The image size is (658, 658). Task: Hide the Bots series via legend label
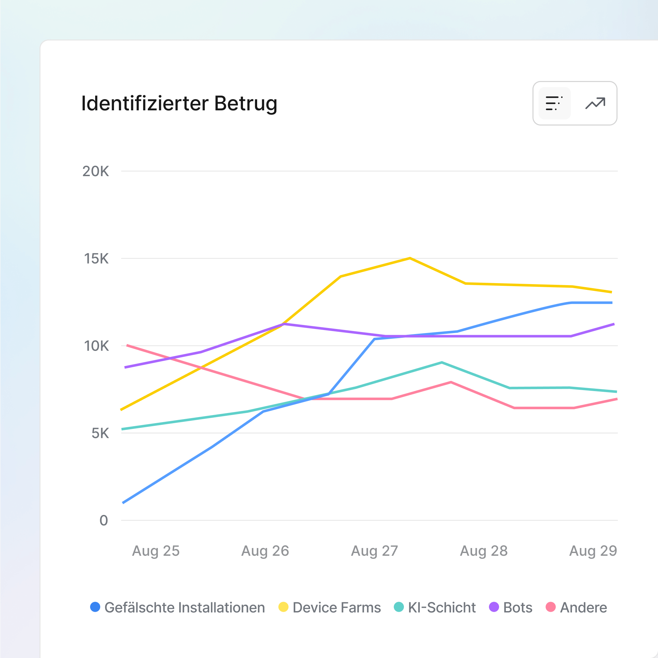(x=517, y=608)
